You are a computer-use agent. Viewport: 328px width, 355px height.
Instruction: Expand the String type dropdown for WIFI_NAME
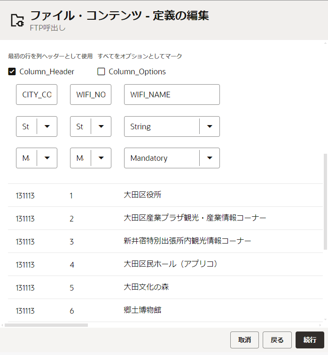coord(210,126)
